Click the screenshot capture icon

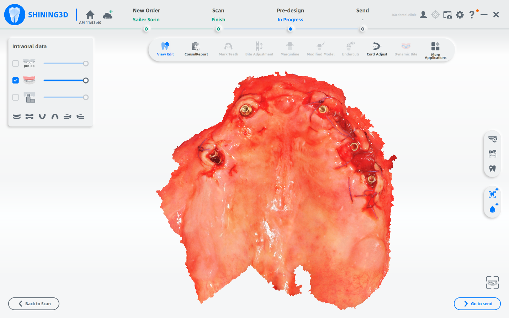pyautogui.click(x=447, y=15)
